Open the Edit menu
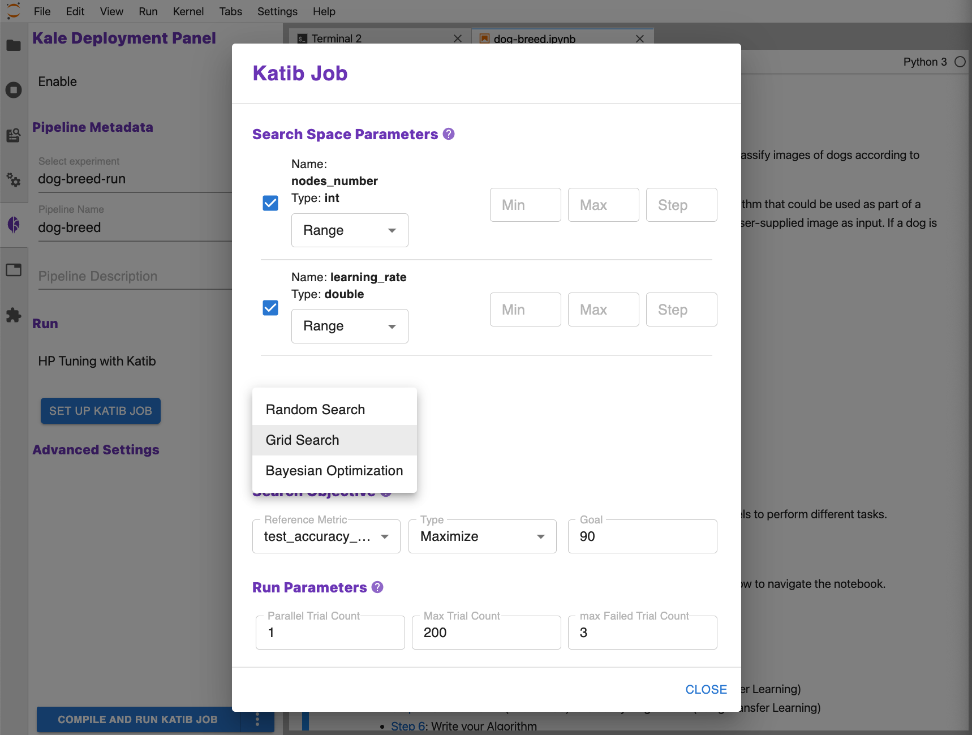The image size is (972, 735). 75,11
